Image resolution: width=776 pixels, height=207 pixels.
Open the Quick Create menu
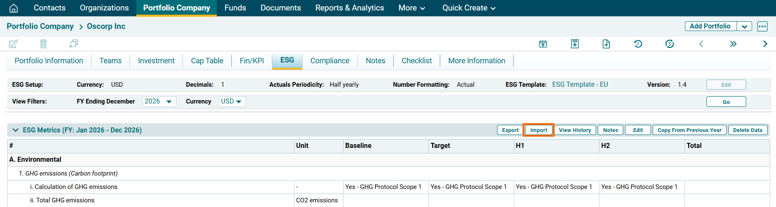pyautogui.click(x=469, y=8)
